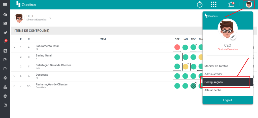Click the Saving Geral item name

[x=44, y=55]
